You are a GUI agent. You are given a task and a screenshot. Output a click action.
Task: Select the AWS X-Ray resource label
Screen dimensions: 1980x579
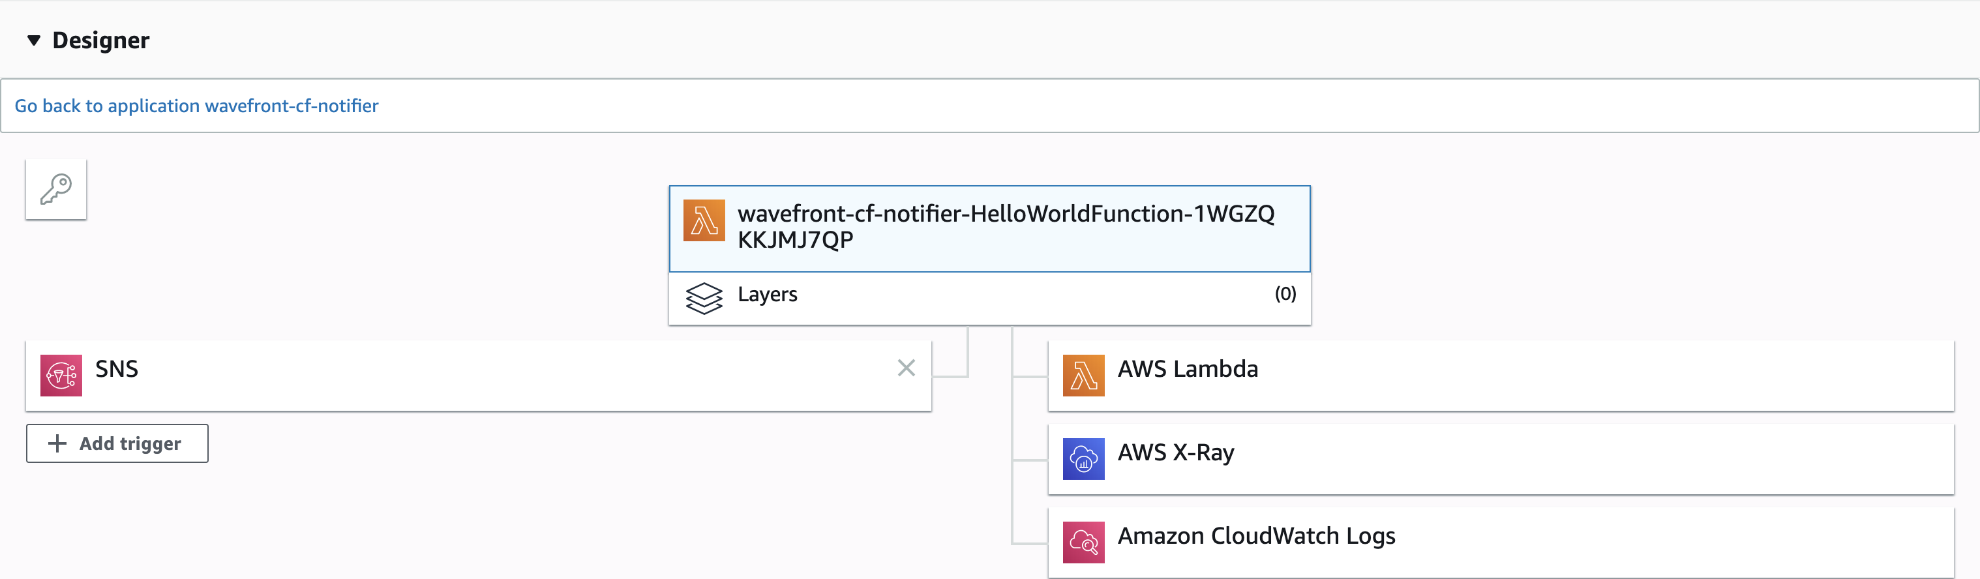tap(1176, 453)
